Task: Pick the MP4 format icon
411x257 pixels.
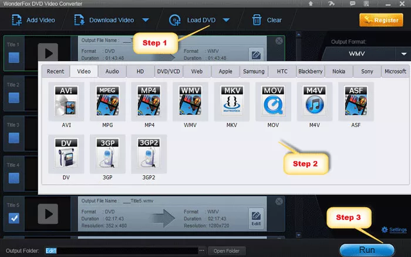Action: pyautogui.click(x=149, y=101)
